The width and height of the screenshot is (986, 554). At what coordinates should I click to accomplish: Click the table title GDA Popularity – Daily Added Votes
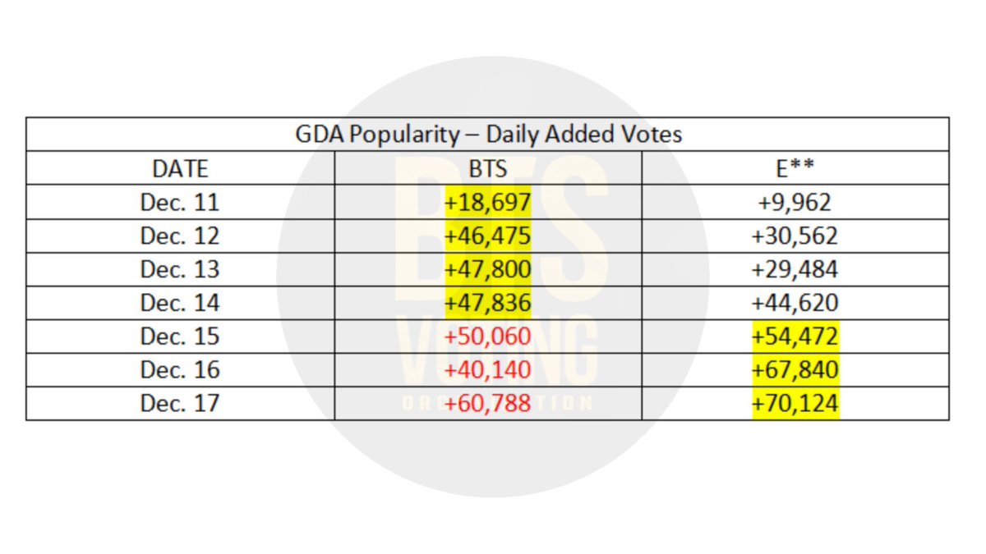click(488, 135)
